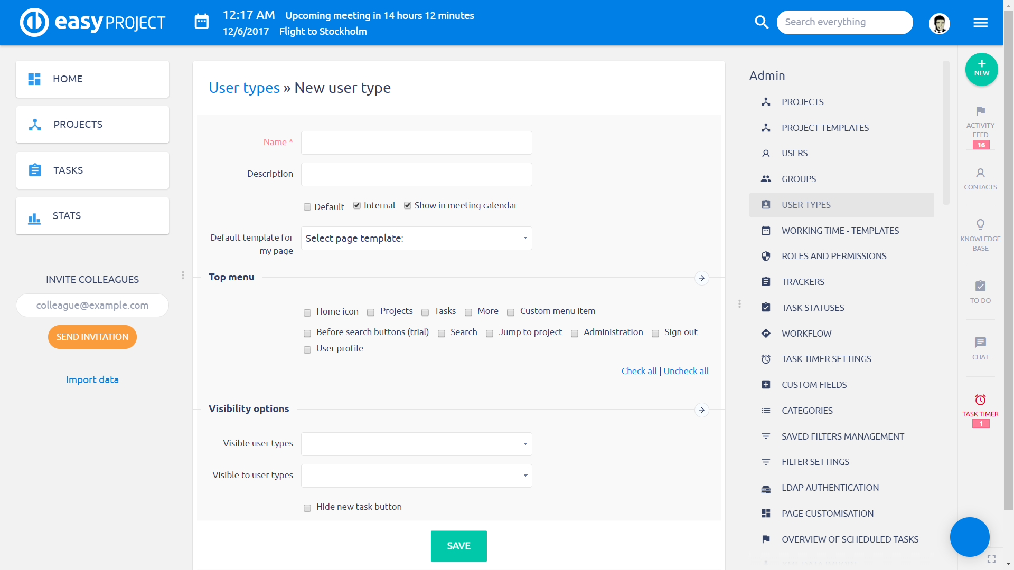The height and width of the screenshot is (570, 1014).
Task: Check the User profile option
Action: point(307,350)
